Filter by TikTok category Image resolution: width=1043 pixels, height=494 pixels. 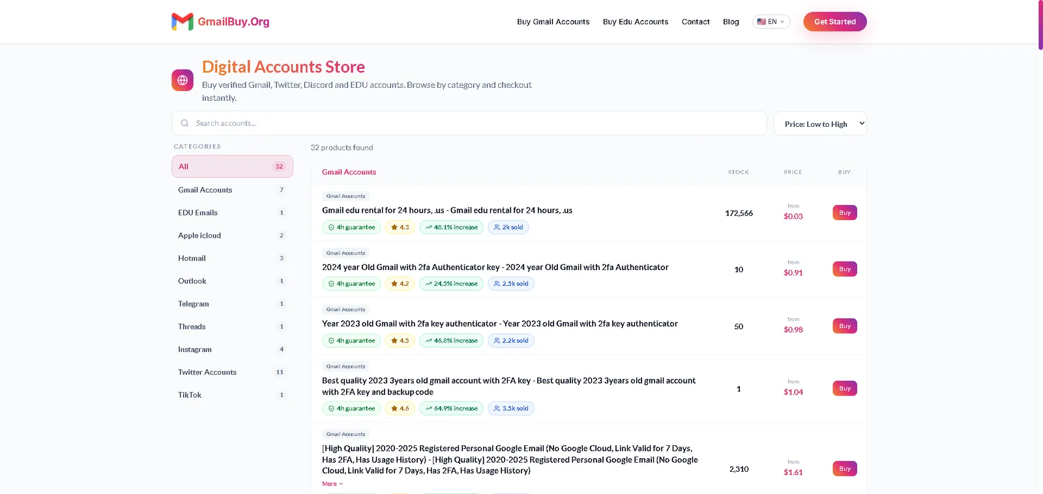click(232, 395)
